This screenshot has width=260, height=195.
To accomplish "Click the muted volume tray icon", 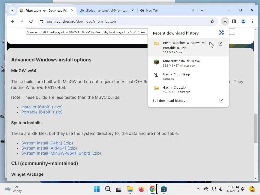I will coord(221,189).
